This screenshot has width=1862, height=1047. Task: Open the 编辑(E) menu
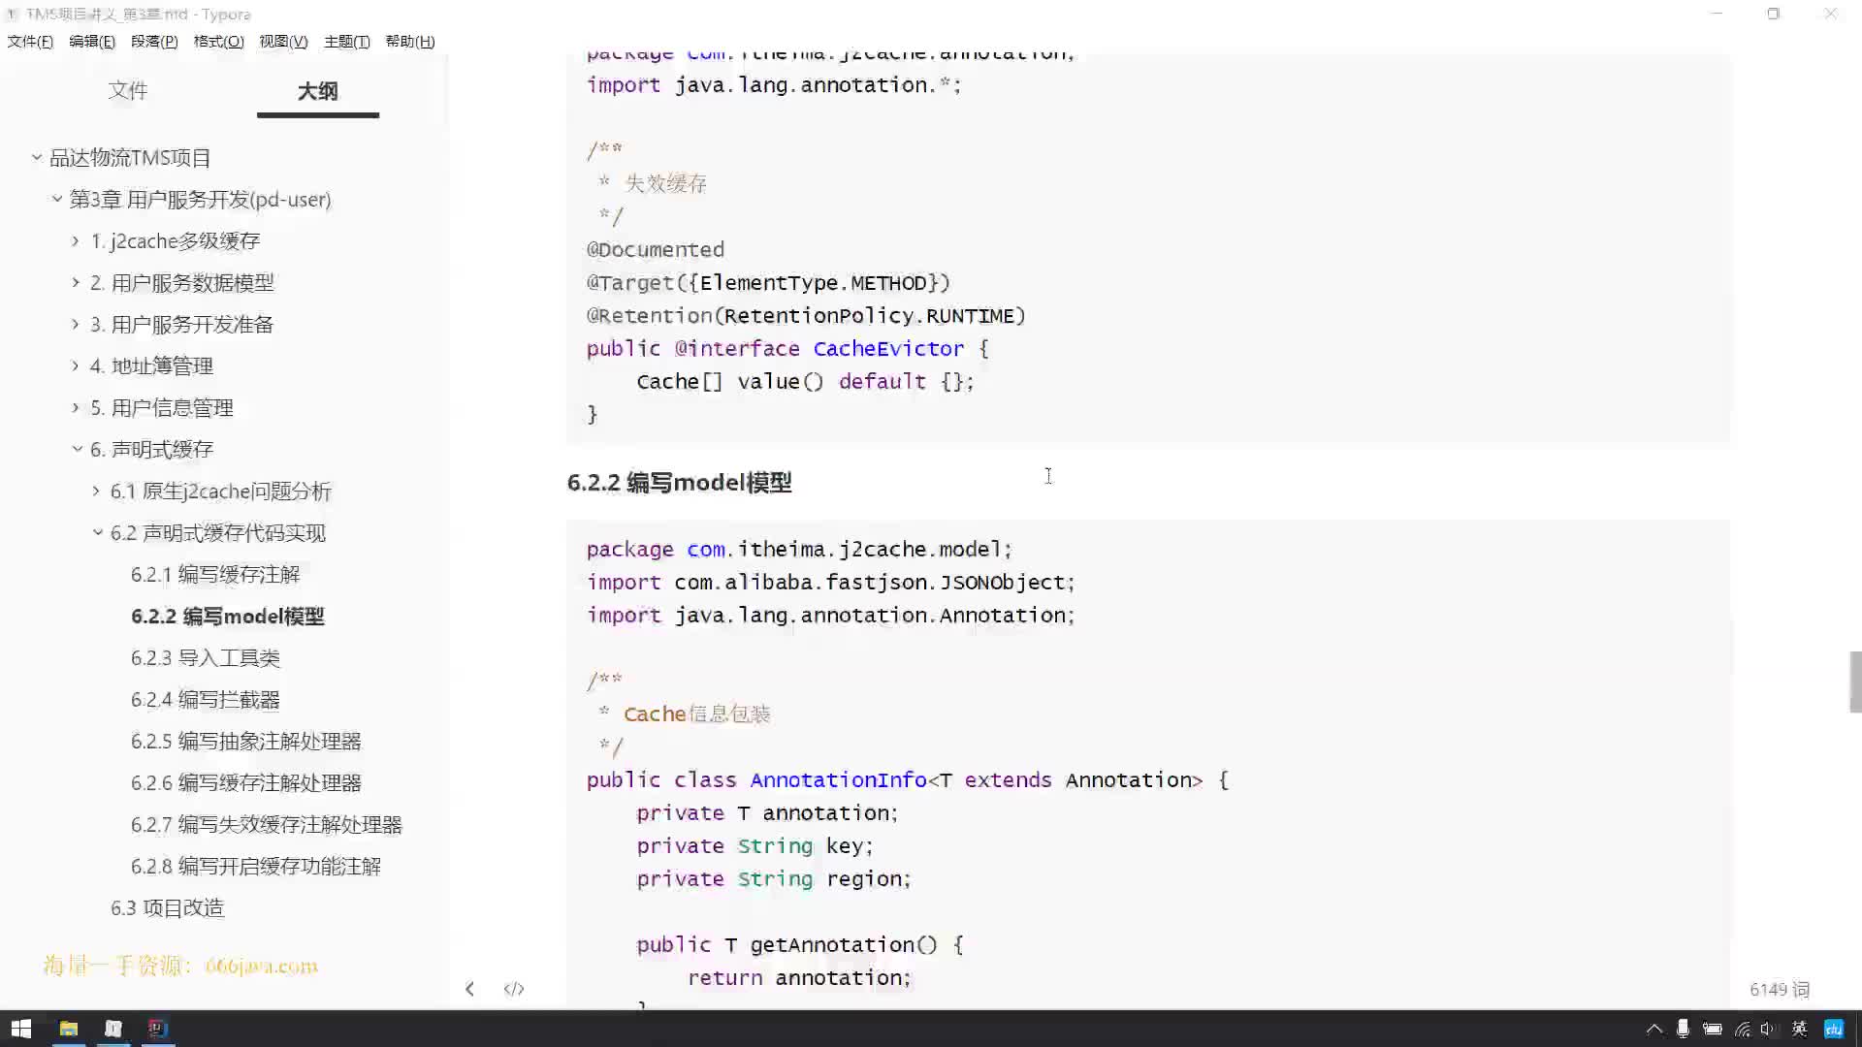[x=92, y=41]
